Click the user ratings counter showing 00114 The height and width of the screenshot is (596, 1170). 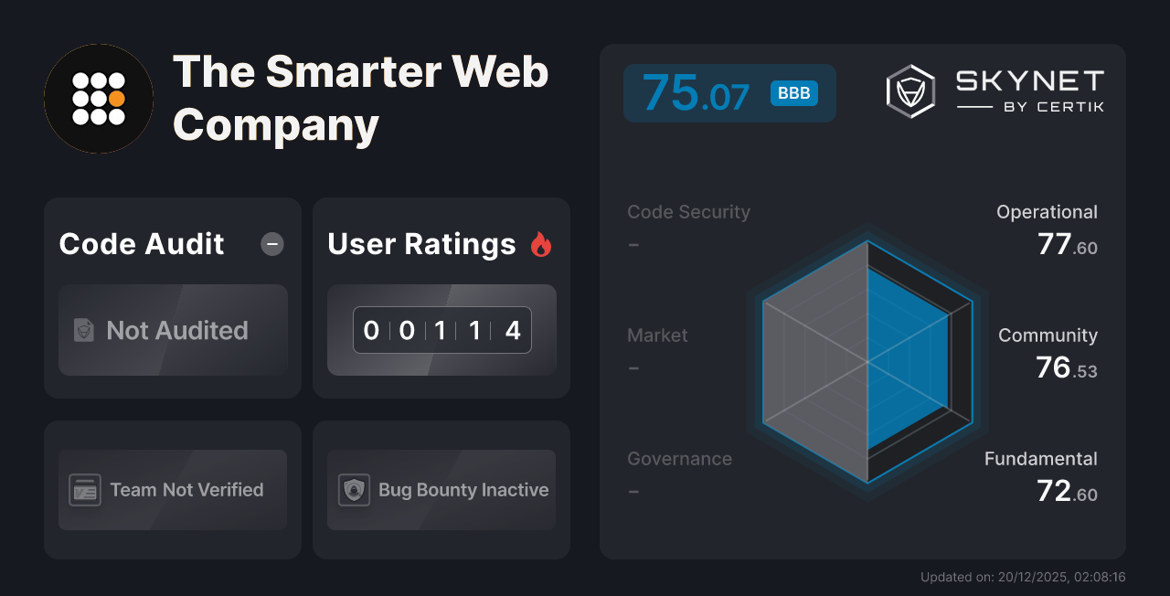[441, 330]
